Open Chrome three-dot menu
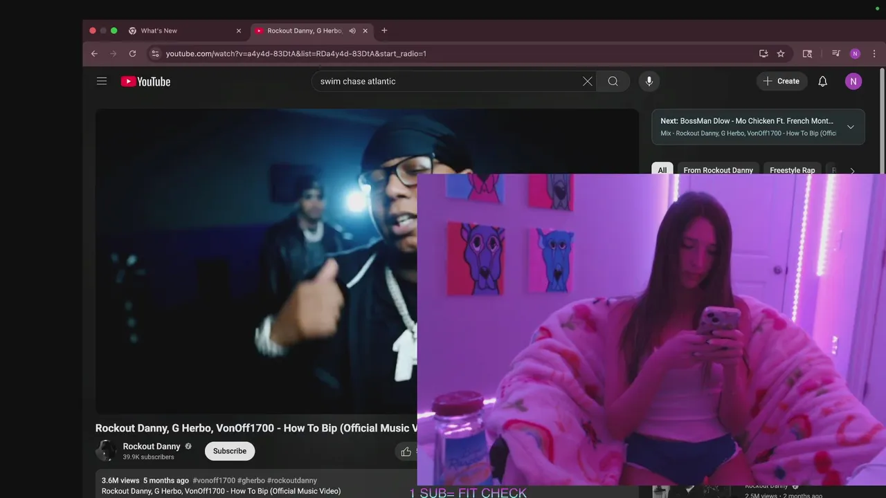 pos(874,53)
